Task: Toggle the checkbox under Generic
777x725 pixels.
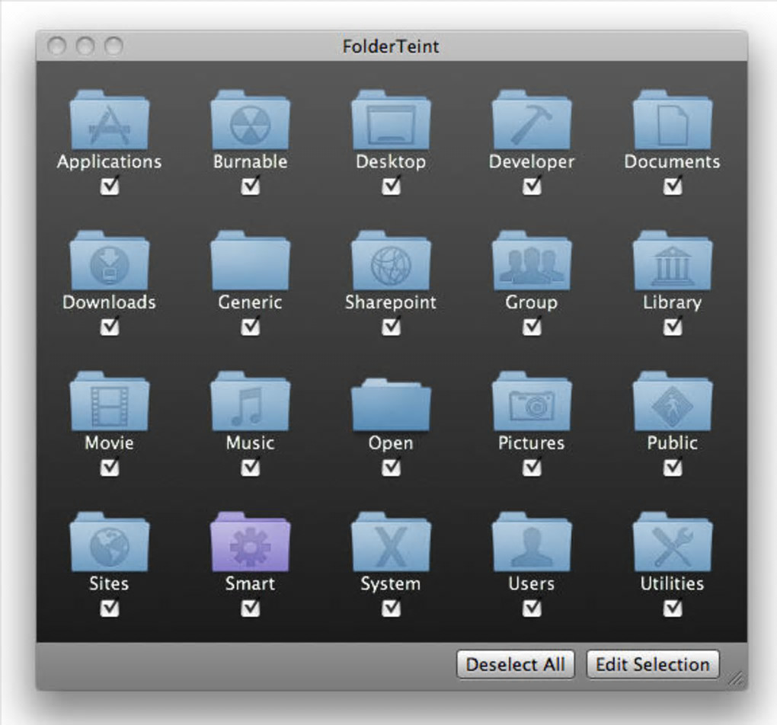Action: pos(251,327)
